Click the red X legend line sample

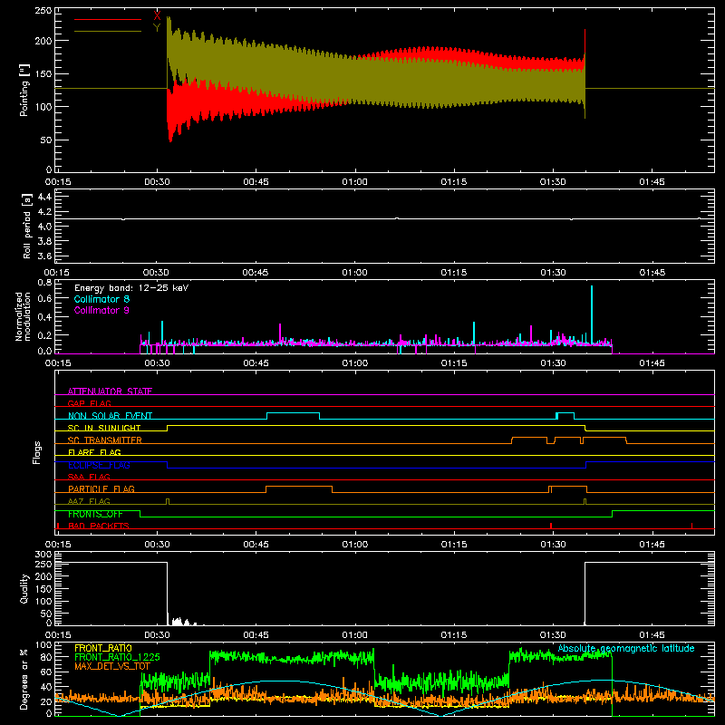[107, 19]
